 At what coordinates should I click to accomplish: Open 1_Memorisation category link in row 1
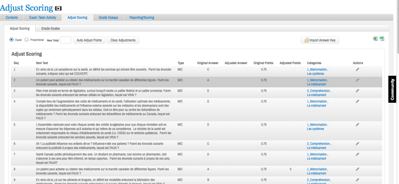[317, 69]
